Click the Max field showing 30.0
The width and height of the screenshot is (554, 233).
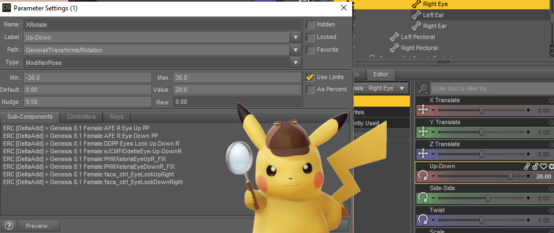(237, 77)
